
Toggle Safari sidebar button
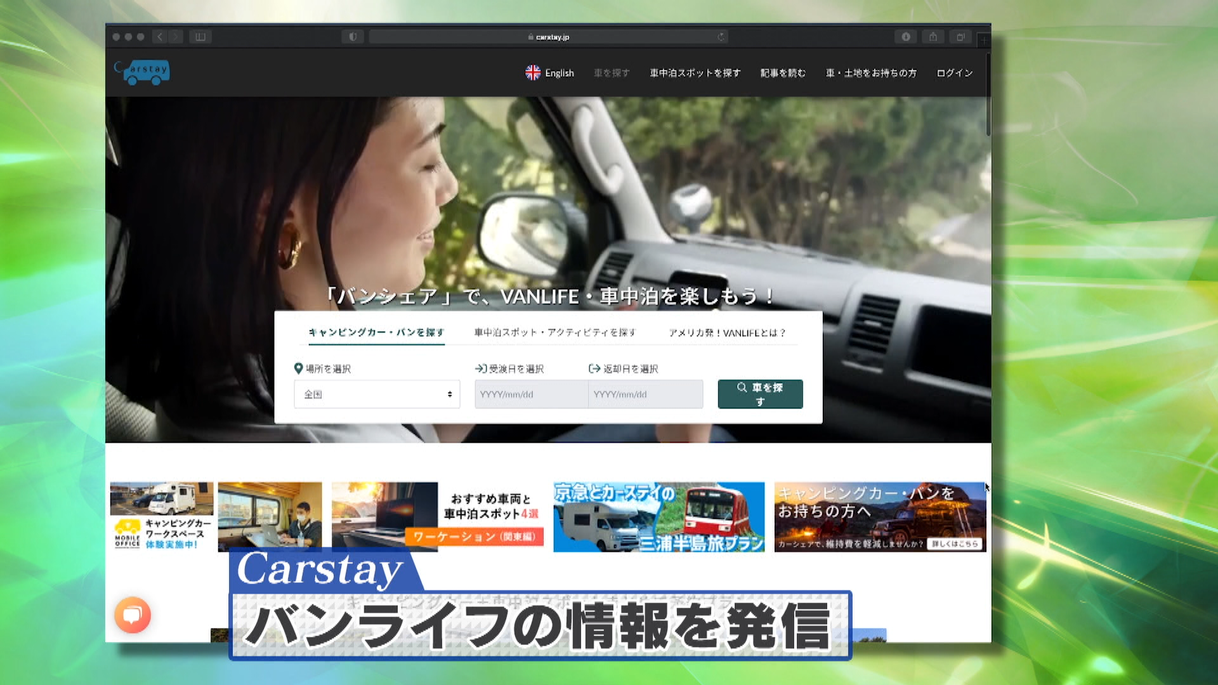point(200,37)
